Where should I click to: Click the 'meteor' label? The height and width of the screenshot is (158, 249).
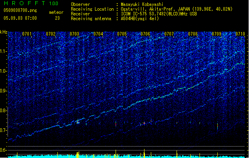(x=56, y=12)
